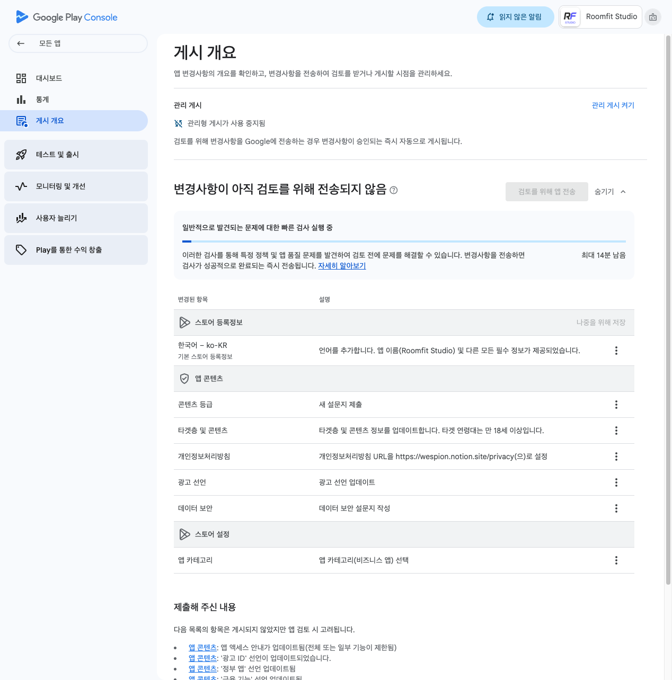Click the Roomfit Studio app selector

pos(600,17)
